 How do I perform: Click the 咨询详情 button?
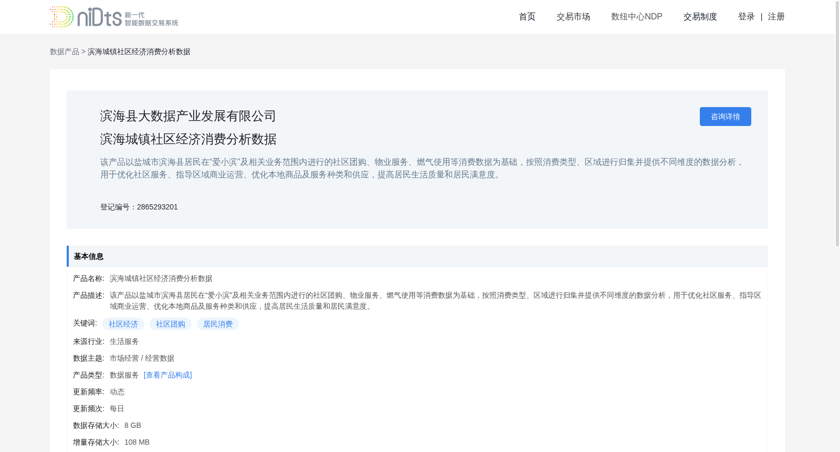coord(725,117)
